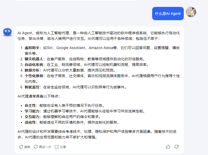This screenshot has width=208, height=155.
Task: Open the user profile avatar photo
Action: click(x=191, y=12)
